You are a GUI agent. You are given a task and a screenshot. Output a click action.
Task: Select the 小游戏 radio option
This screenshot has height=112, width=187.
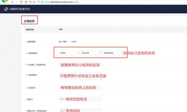(69, 42)
